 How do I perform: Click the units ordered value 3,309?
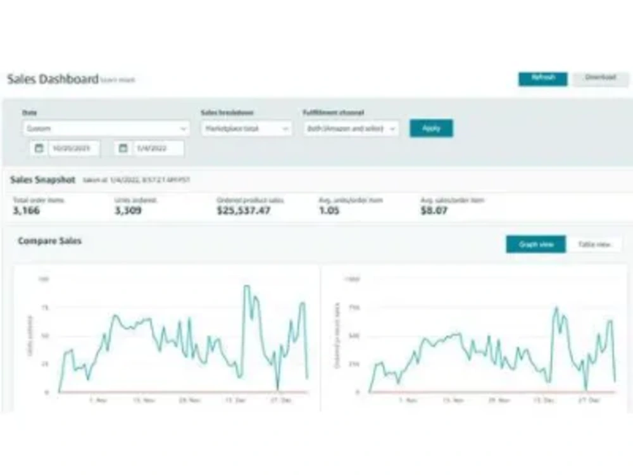128,210
